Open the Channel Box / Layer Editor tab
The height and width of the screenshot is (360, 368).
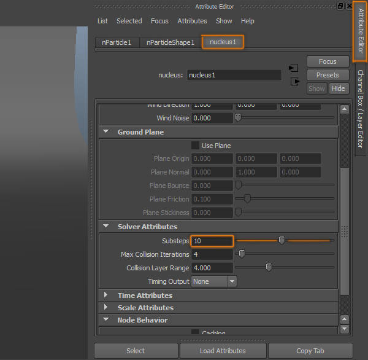[x=360, y=108]
